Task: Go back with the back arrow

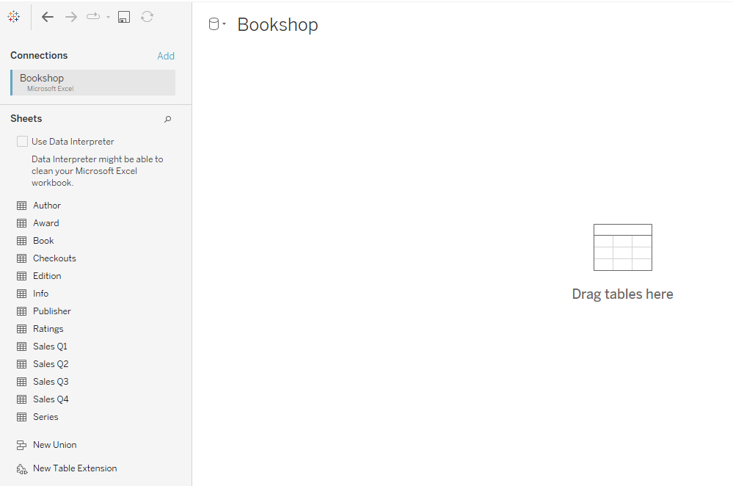Action: (48, 18)
